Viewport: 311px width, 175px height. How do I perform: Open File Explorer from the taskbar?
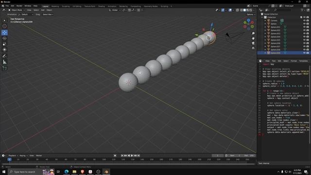[74, 172]
